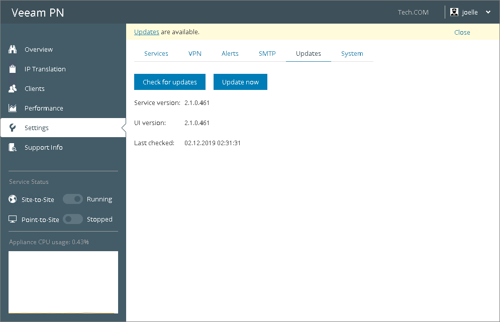The image size is (500, 322).
Task: Click the Site-to-Site globe icon
Action: click(13, 199)
